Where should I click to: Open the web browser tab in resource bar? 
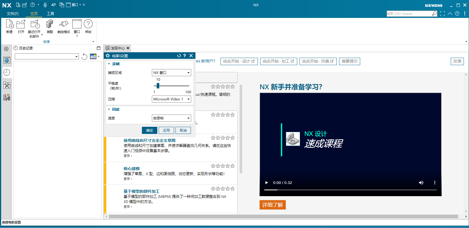(x=7, y=60)
